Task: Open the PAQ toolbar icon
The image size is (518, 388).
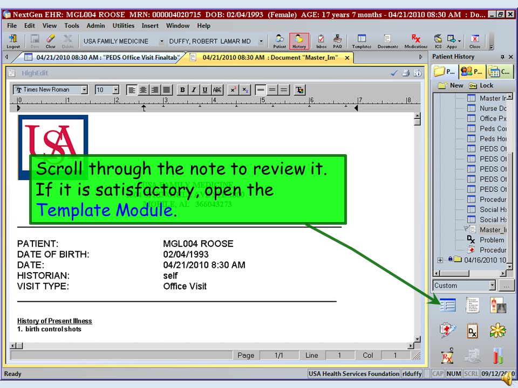Action: (x=337, y=41)
